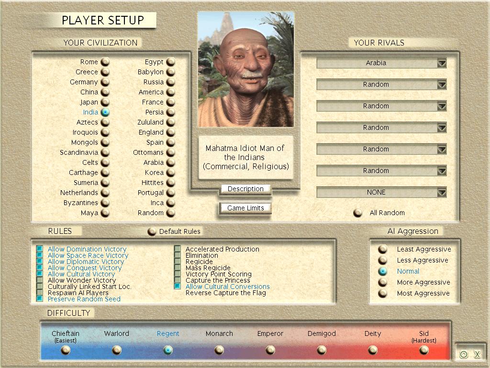Select Regent difficulty
This screenshot has height=368, width=490.
click(x=168, y=350)
